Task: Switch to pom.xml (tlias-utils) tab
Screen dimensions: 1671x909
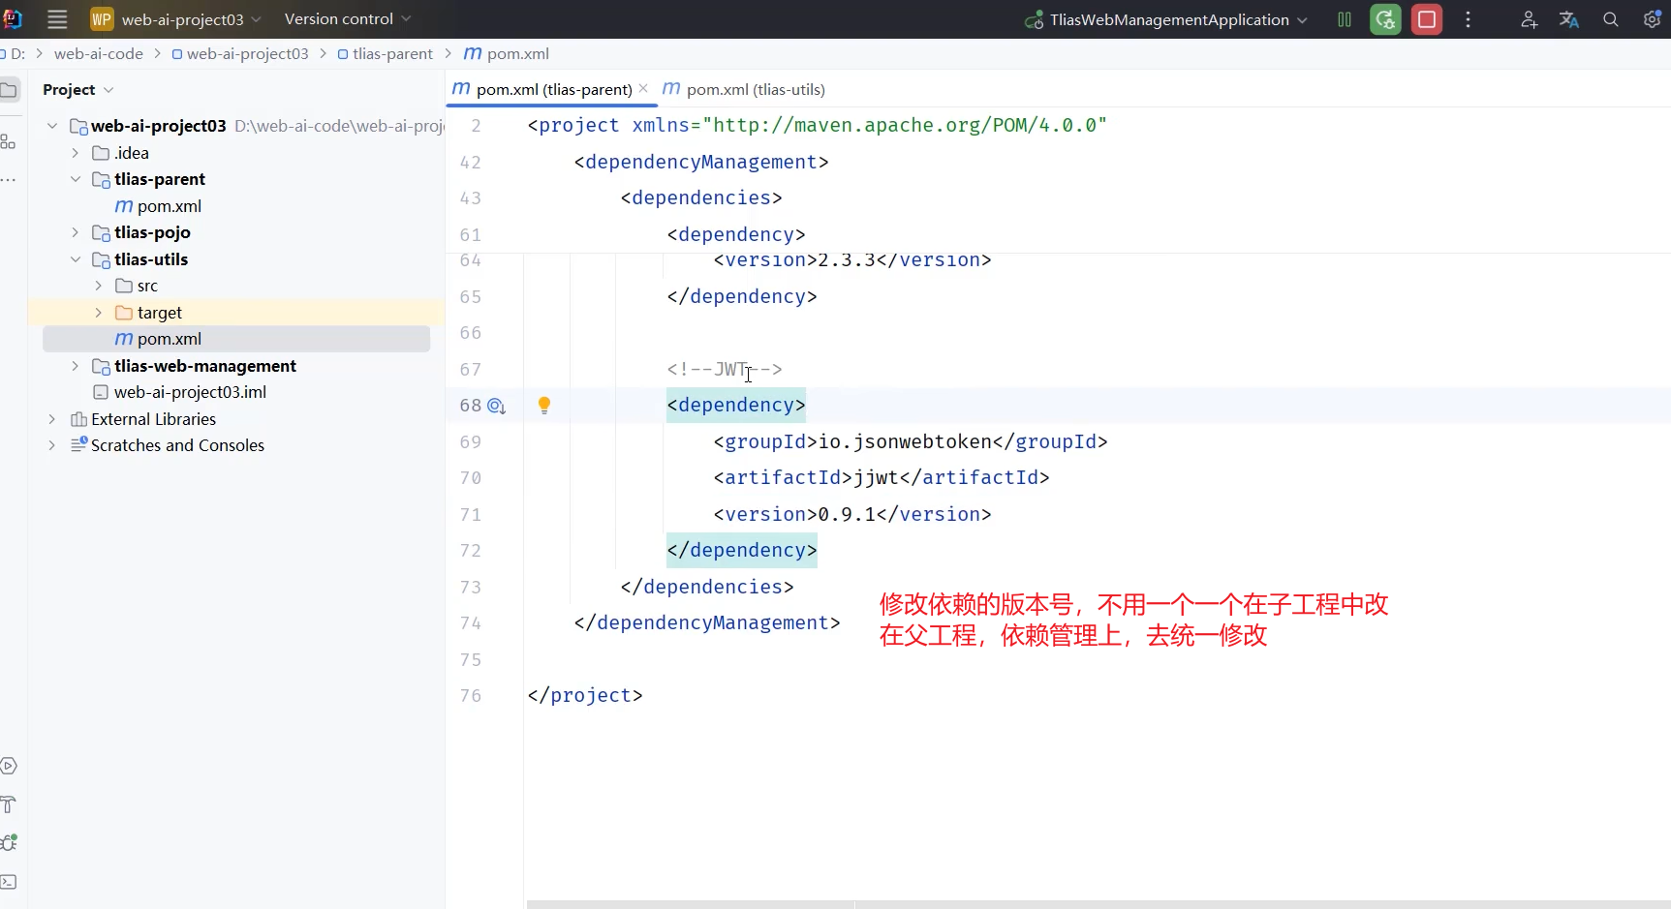Action: (743, 89)
